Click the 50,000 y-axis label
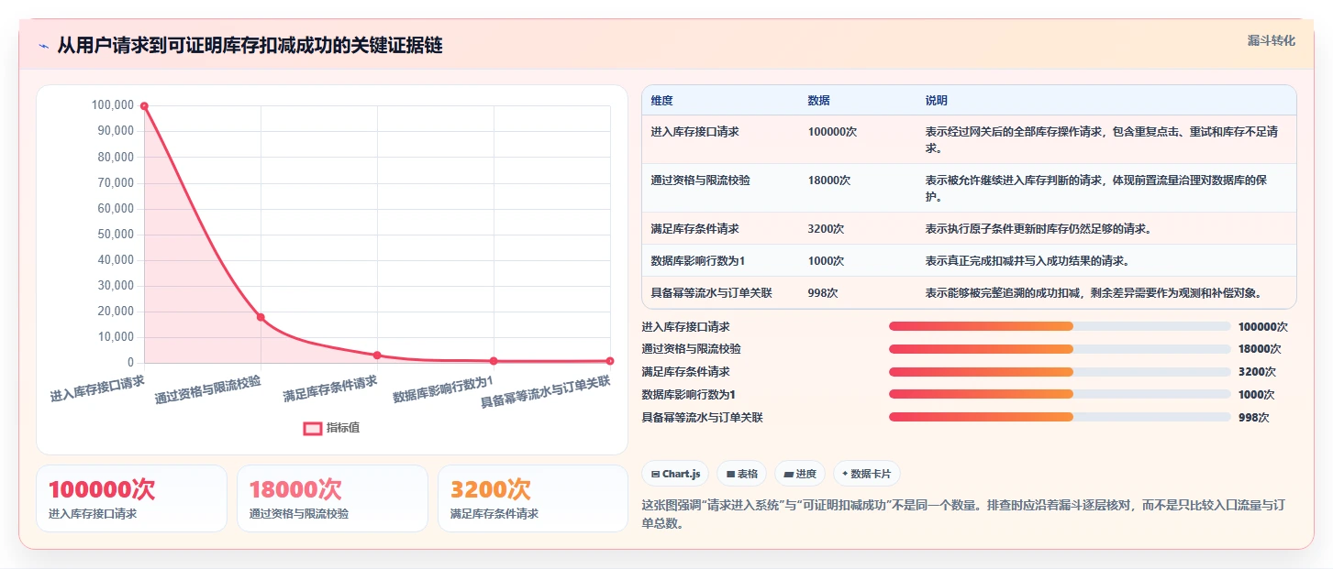 coord(115,235)
